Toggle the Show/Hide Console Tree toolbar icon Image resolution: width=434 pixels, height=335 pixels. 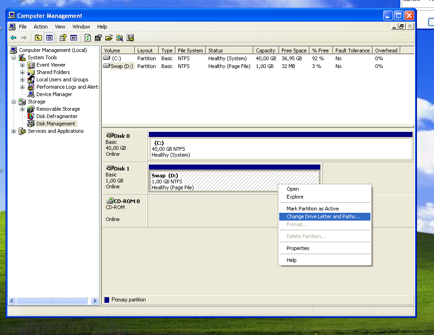tap(49, 38)
